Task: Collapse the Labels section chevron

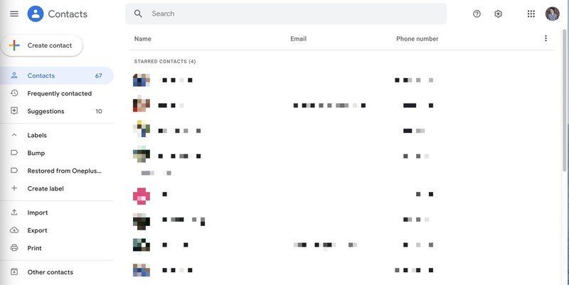Action: pyautogui.click(x=14, y=135)
